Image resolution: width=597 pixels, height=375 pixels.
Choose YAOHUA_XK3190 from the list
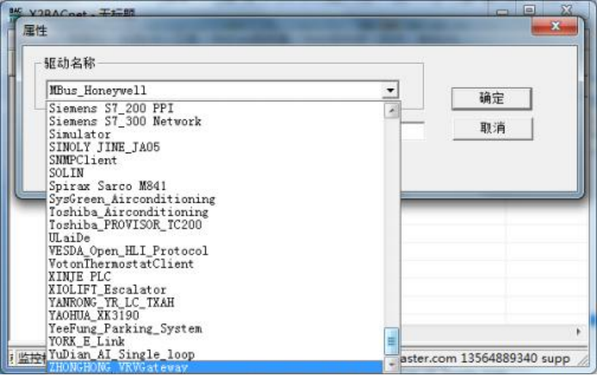[x=215, y=315]
